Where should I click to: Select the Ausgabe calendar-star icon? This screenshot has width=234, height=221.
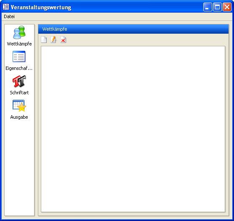coord(19,106)
